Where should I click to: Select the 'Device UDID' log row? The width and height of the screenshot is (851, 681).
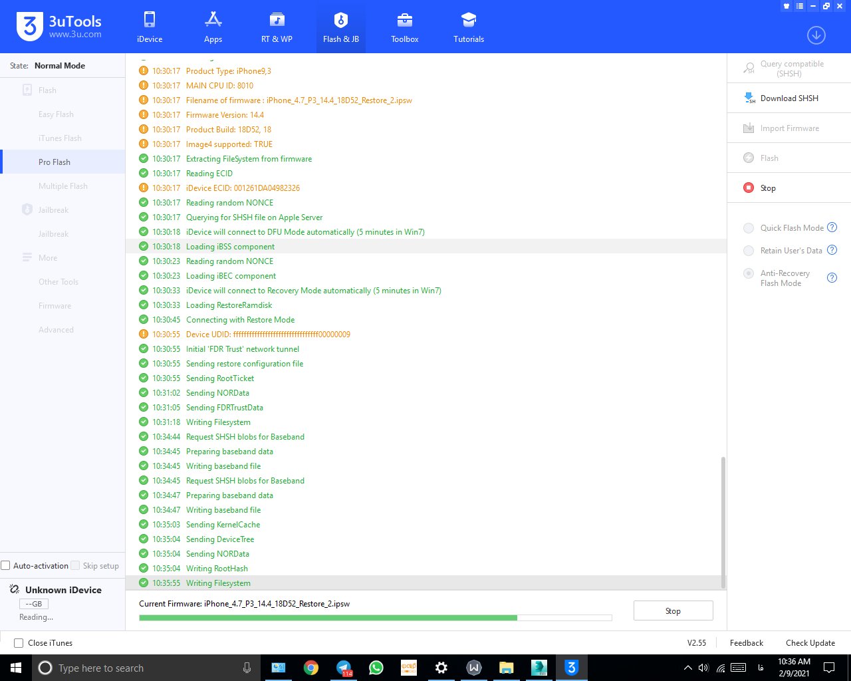[425, 335]
